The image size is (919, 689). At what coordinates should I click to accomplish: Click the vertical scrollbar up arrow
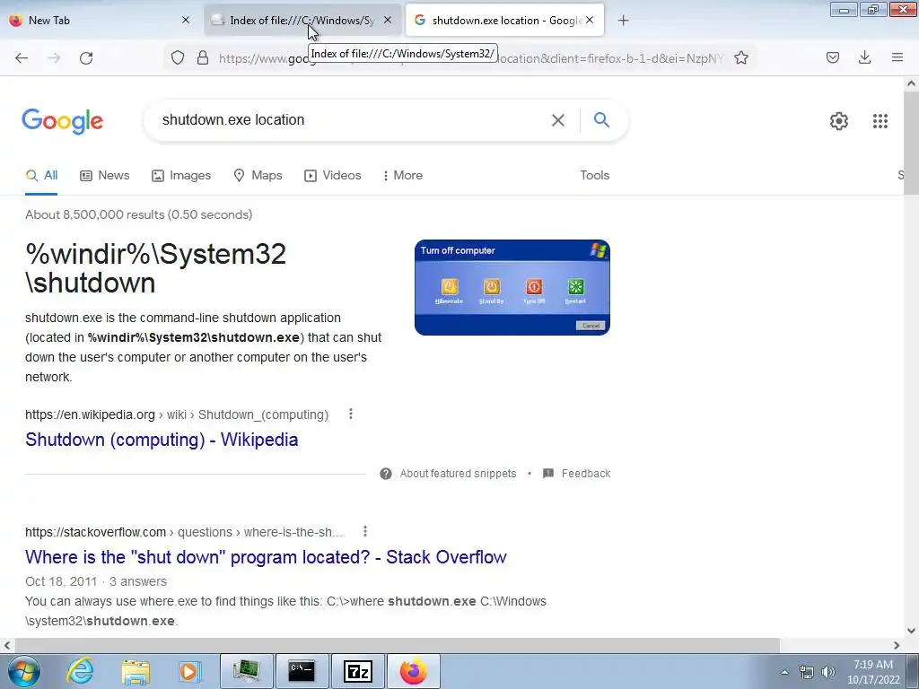pyautogui.click(x=912, y=83)
